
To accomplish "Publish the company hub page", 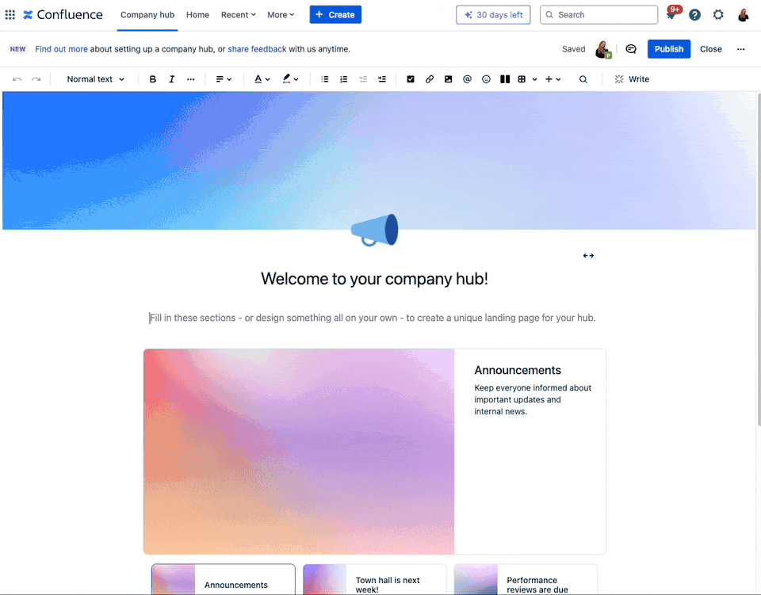I will 668,49.
